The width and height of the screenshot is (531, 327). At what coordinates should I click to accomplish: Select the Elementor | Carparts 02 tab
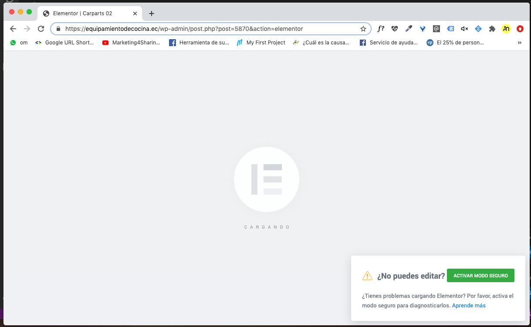(90, 13)
